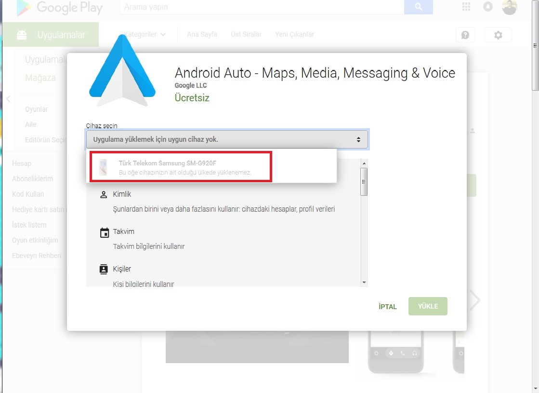539x393 pixels.
Task: Open the Google apps grid icon
Action: tap(466, 7)
